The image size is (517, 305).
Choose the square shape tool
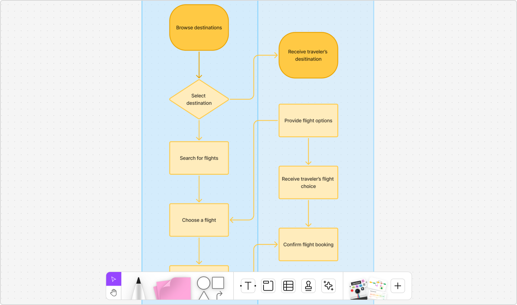[x=218, y=283]
